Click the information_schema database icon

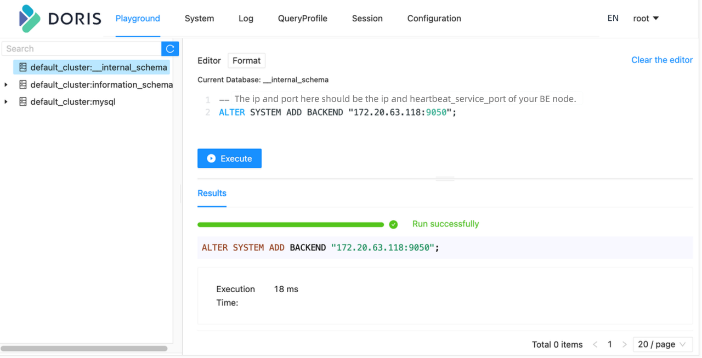23,84
